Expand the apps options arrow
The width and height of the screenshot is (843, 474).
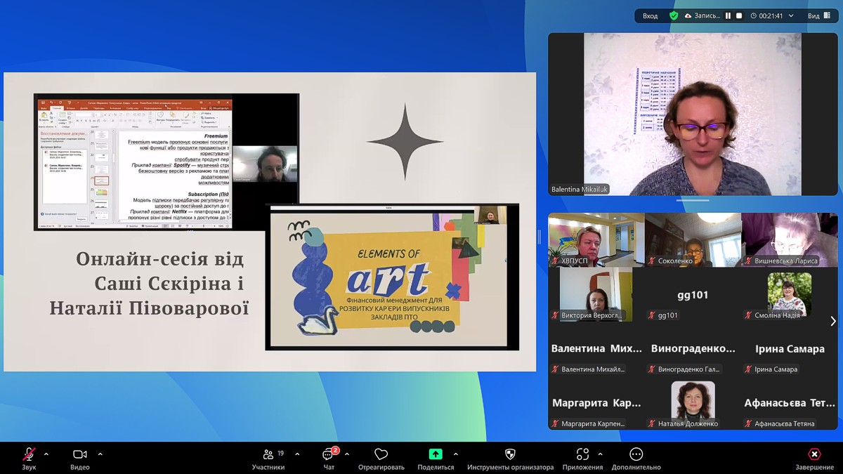[600, 454]
